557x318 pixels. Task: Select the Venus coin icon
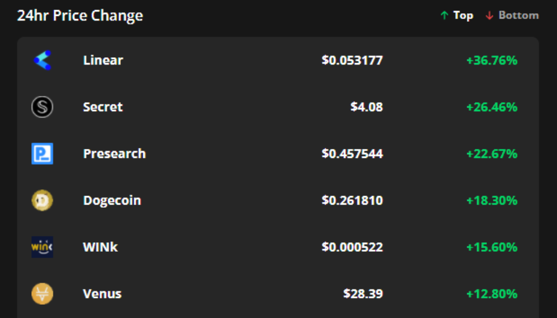pos(42,293)
